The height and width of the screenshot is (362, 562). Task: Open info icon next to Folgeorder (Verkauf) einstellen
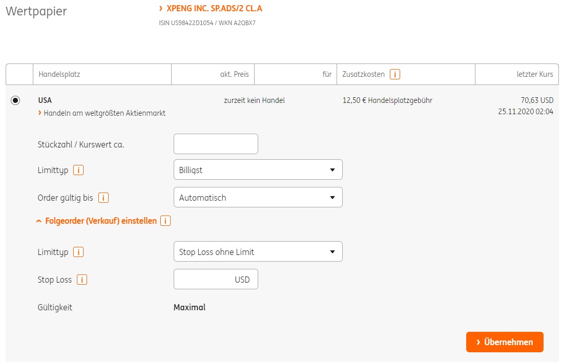coord(165,221)
